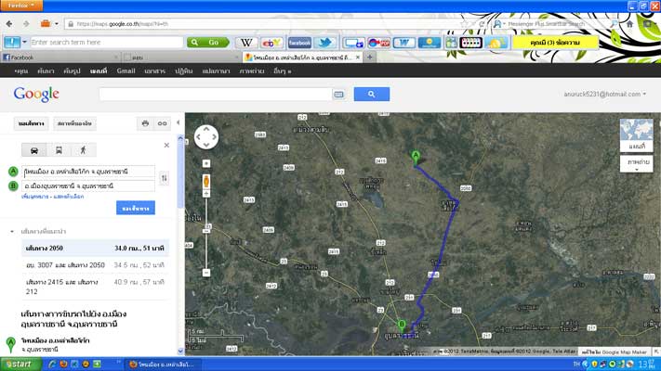Click the blue Google search magnifier button
The height and width of the screenshot is (371, 661).
(x=371, y=94)
